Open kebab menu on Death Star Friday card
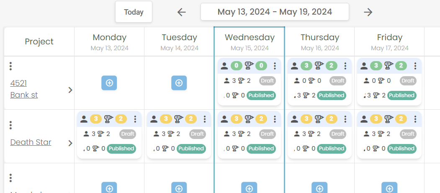The width and height of the screenshot is (440, 193). pyautogui.click(x=415, y=119)
